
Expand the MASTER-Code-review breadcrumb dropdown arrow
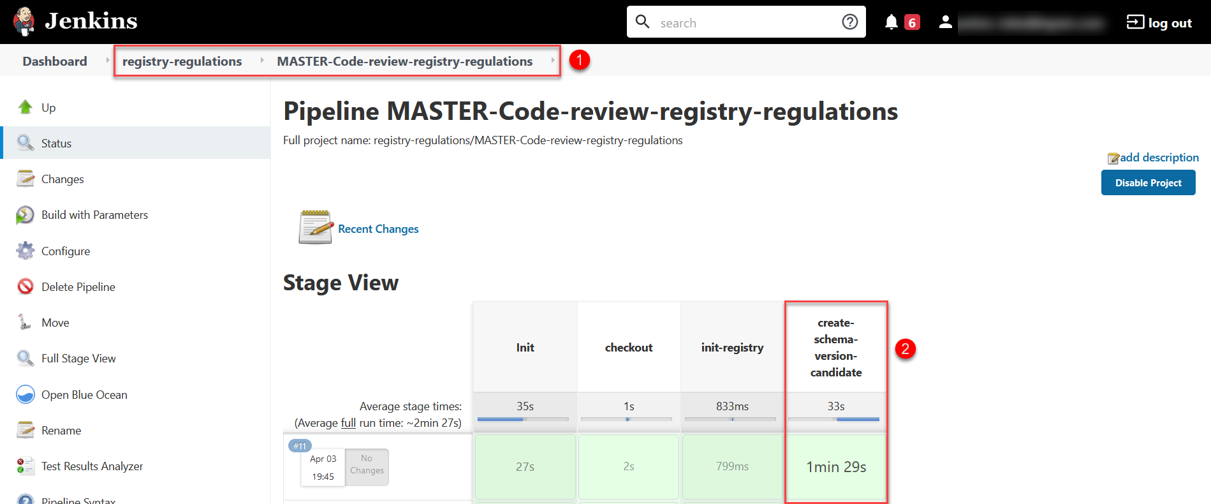coord(552,61)
